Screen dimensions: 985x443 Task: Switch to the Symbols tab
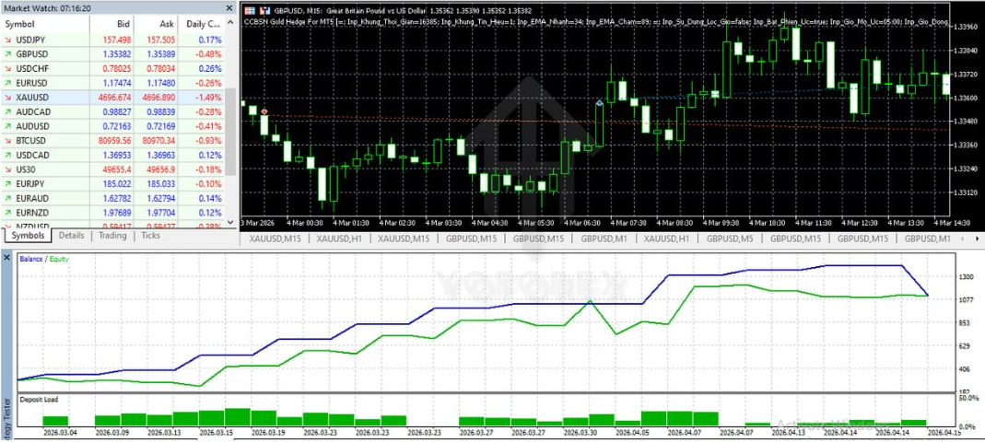29,236
